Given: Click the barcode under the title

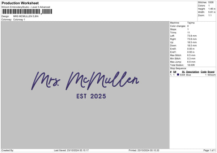Looking at the screenshot, I should click(x=27, y=12).
